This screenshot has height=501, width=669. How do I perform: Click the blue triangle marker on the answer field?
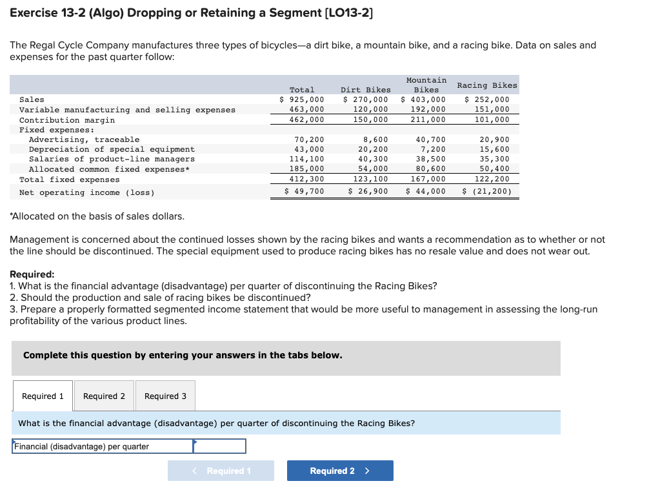pos(196,440)
